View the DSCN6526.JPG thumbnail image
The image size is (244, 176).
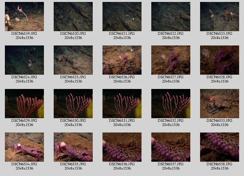(122, 60)
